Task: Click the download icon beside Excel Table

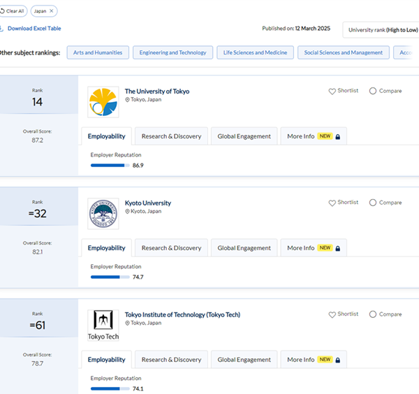Action: click(1, 29)
